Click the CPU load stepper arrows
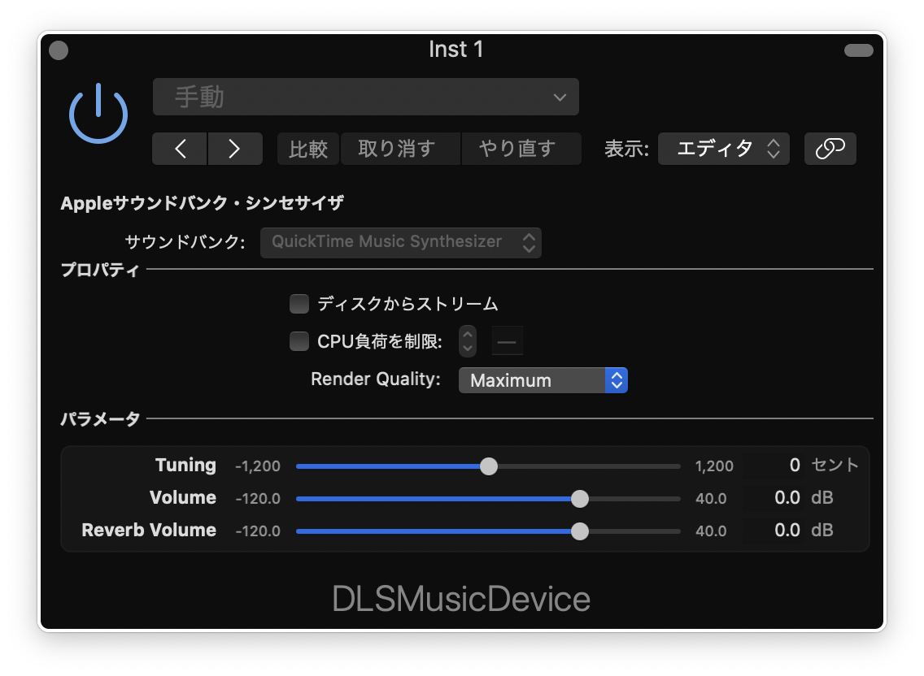Screen dimensions: 924x676 (x=467, y=340)
